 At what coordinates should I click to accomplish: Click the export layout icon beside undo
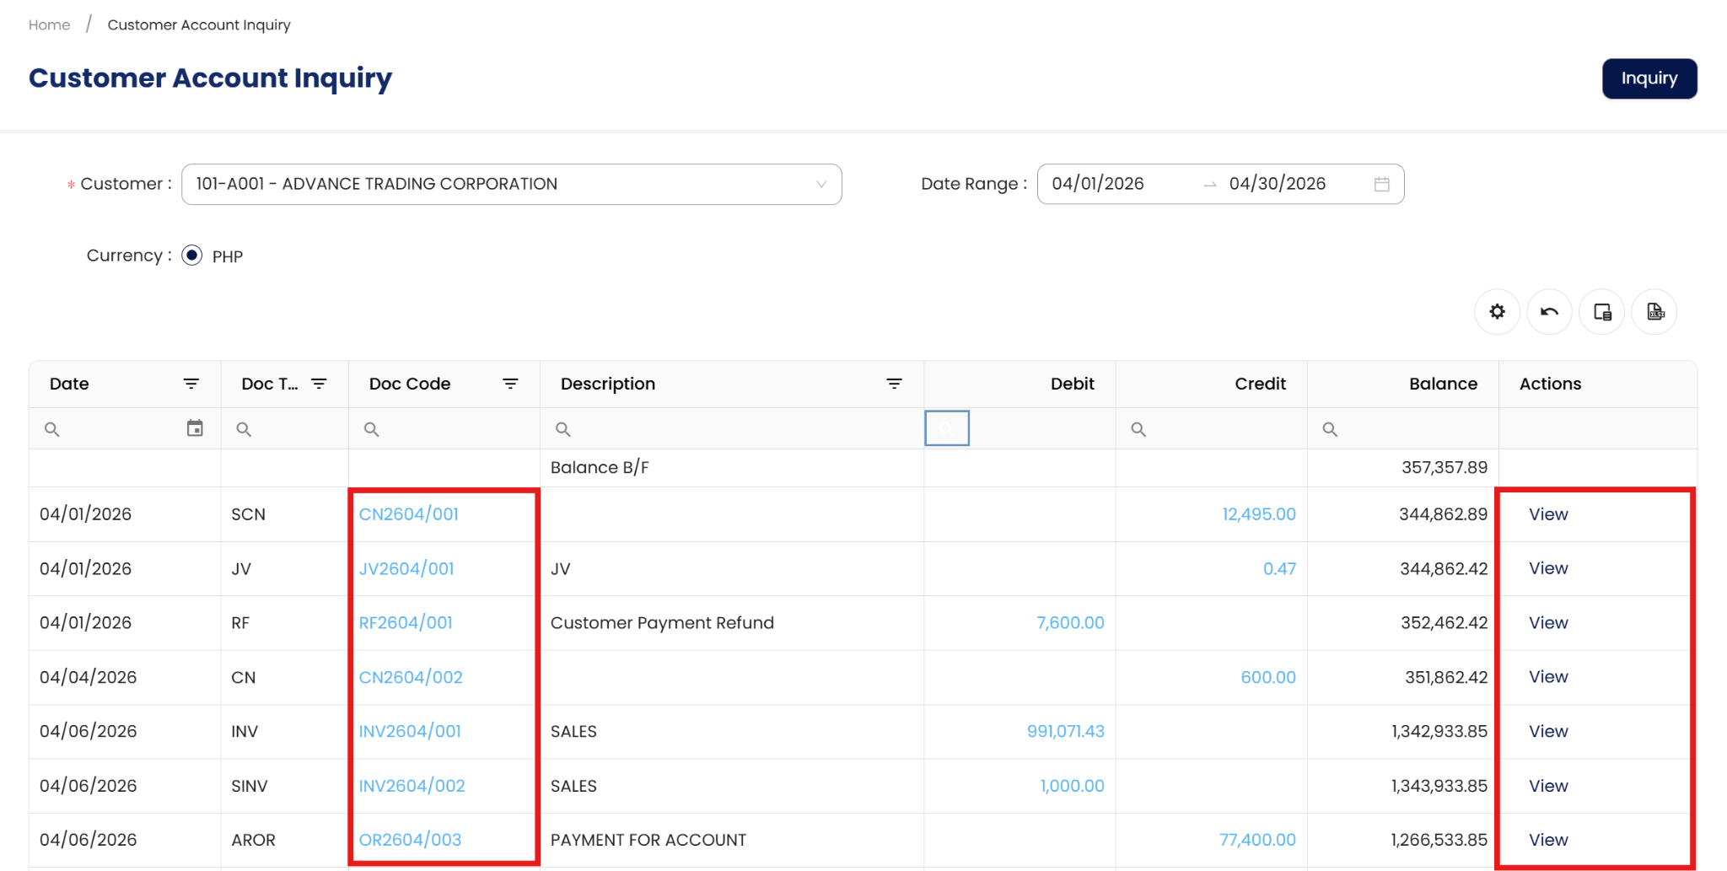tap(1602, 312)
